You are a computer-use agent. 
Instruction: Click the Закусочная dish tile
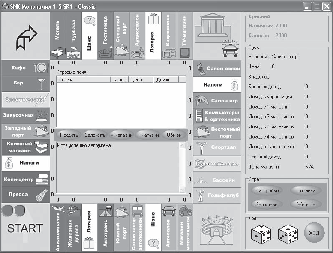pyautogui.click(x=25, y=115)
